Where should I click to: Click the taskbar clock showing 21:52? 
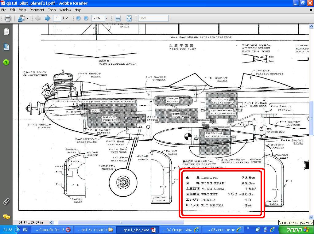[8, 230]
